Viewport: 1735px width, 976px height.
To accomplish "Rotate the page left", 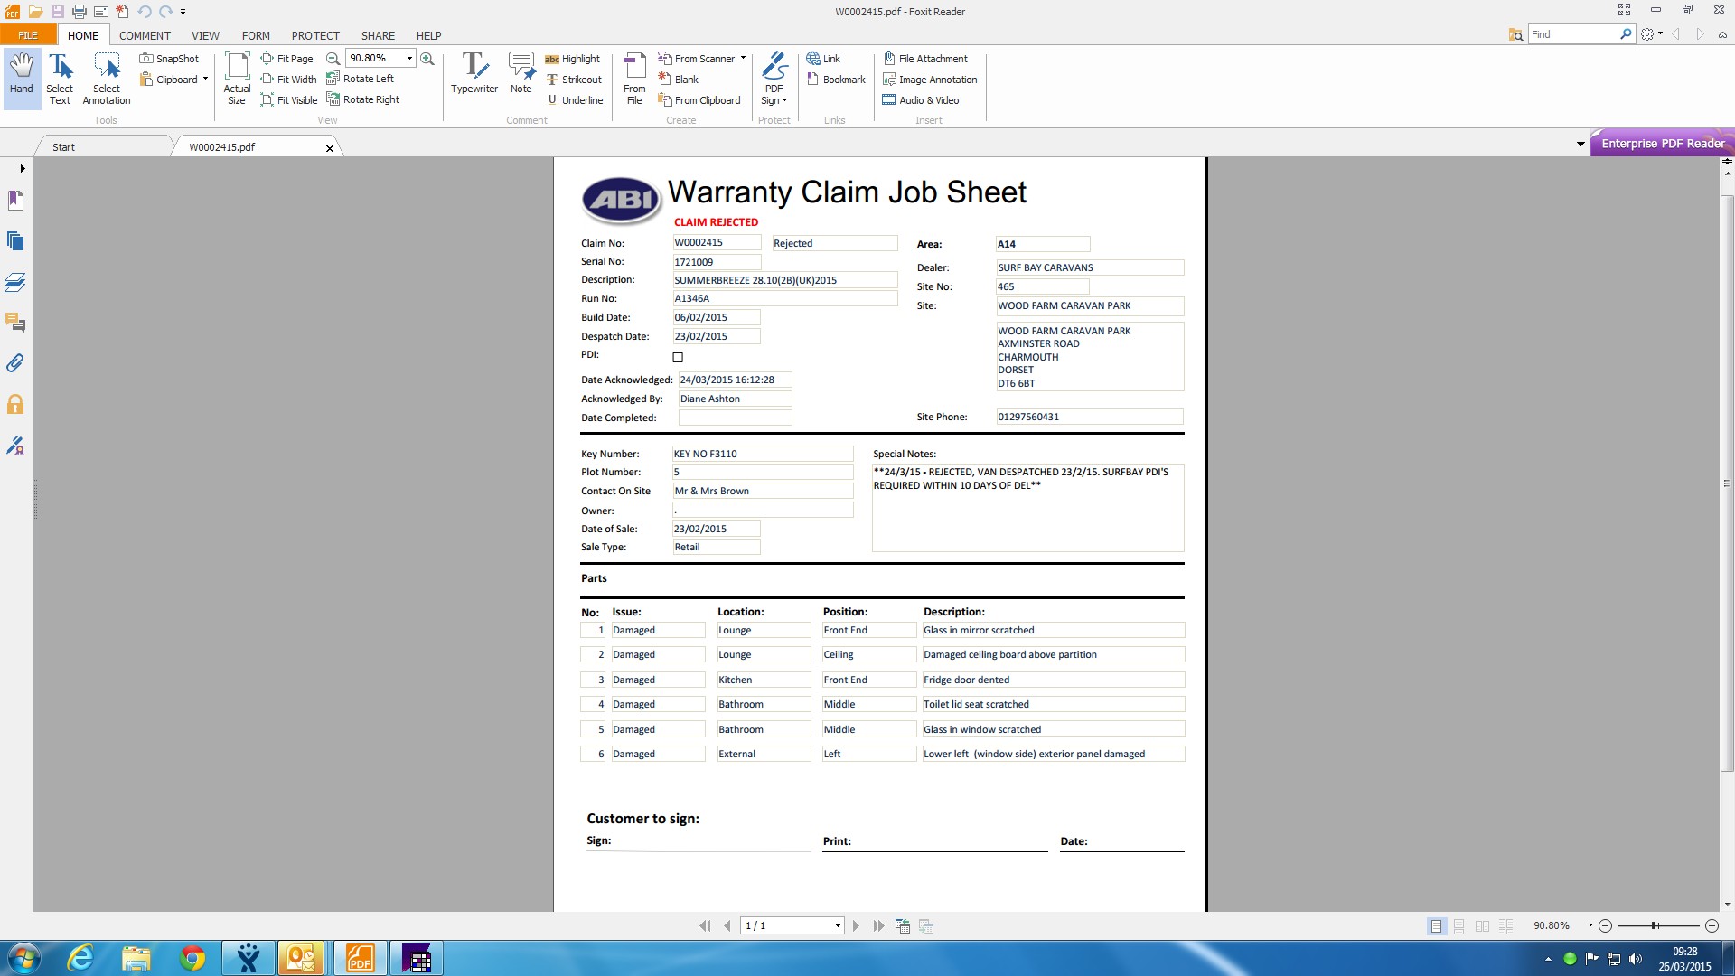I will point(361,79).
